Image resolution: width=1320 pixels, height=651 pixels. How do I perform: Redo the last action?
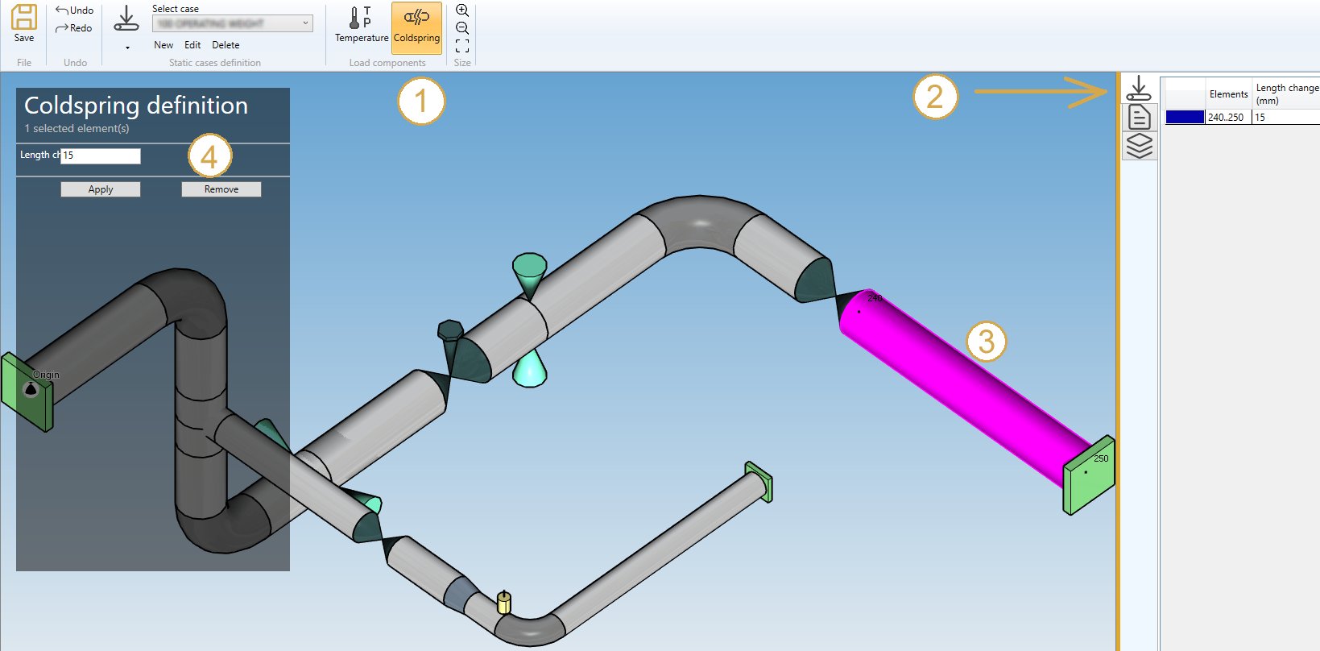pyautogui.click(x=74, y=28)
